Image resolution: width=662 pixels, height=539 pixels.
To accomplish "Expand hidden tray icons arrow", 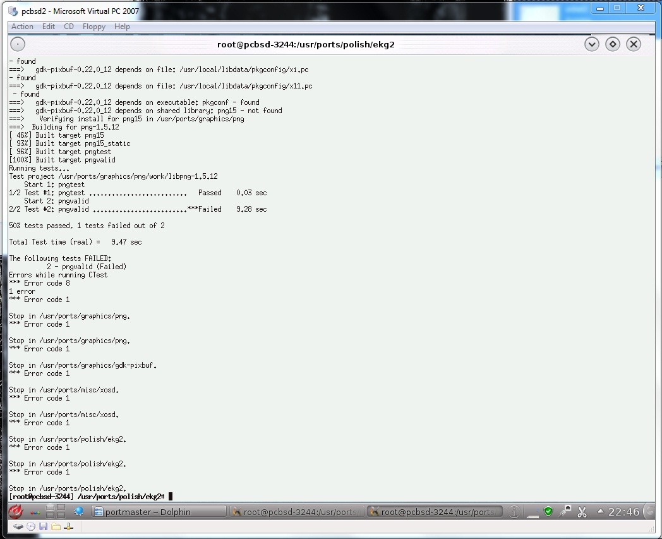I will click(600, 511).
